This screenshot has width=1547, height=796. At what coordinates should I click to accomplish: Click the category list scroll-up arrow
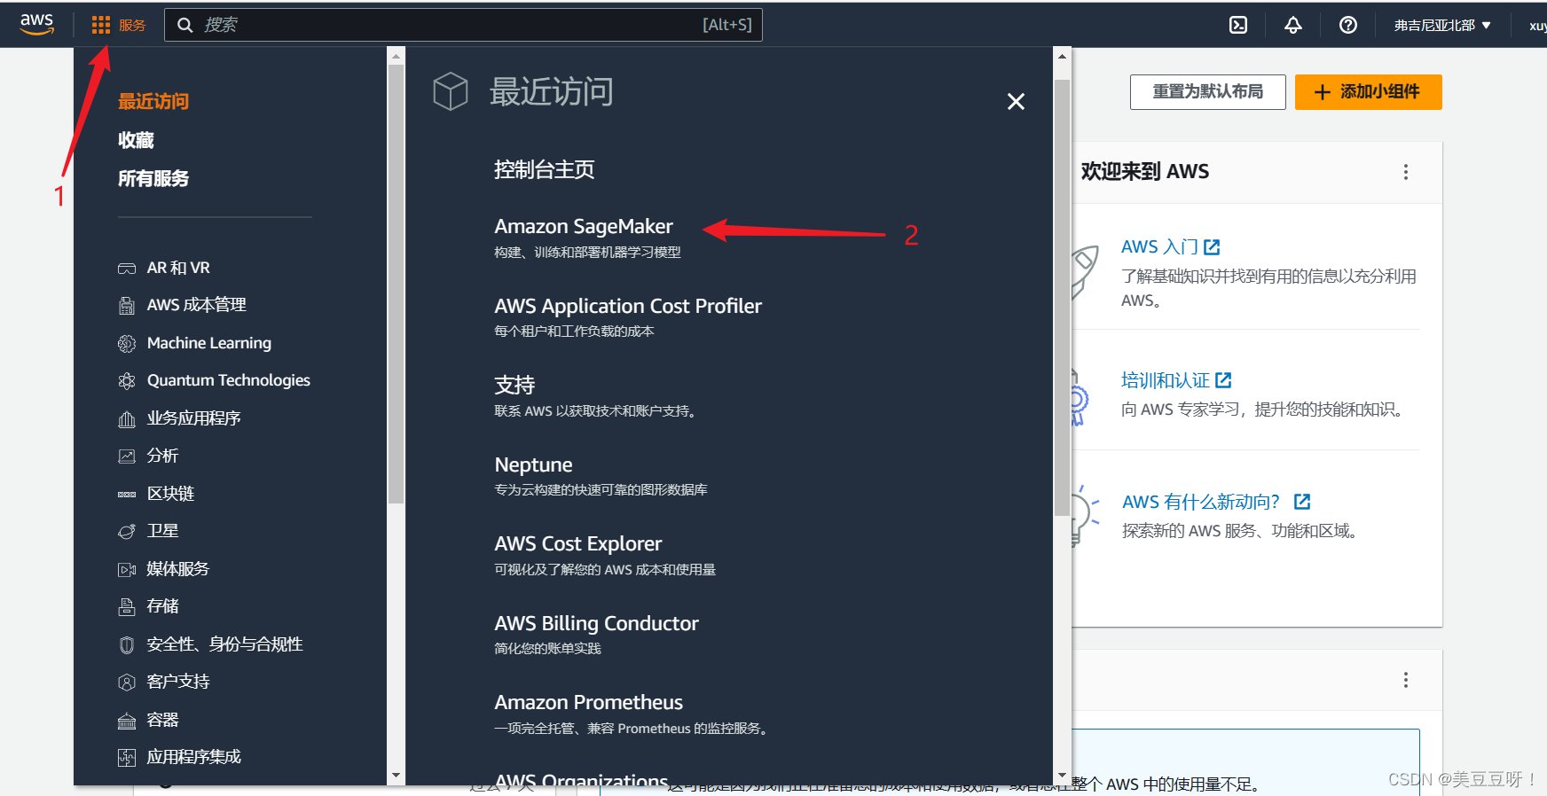pyautogui.click(x=396, y=56)
